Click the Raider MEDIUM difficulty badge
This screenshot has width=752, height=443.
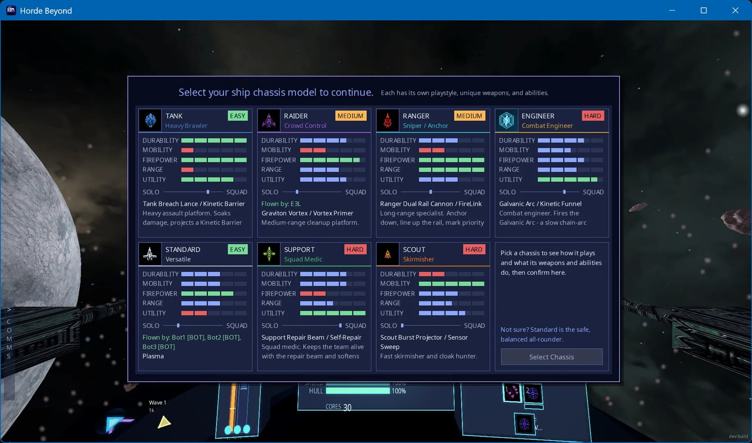tap(350, 116)
